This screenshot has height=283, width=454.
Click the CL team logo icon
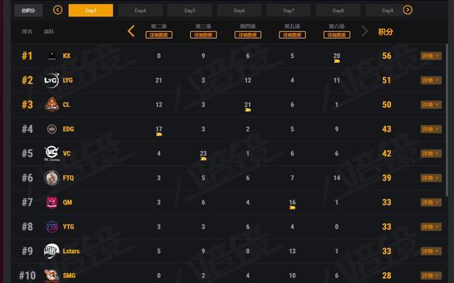pos(52,105)
